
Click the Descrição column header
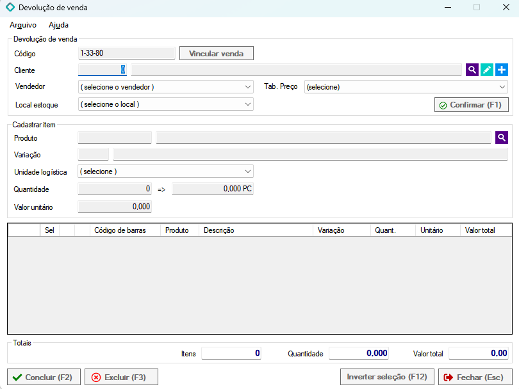pyautogui.click(x=256, y=230)
